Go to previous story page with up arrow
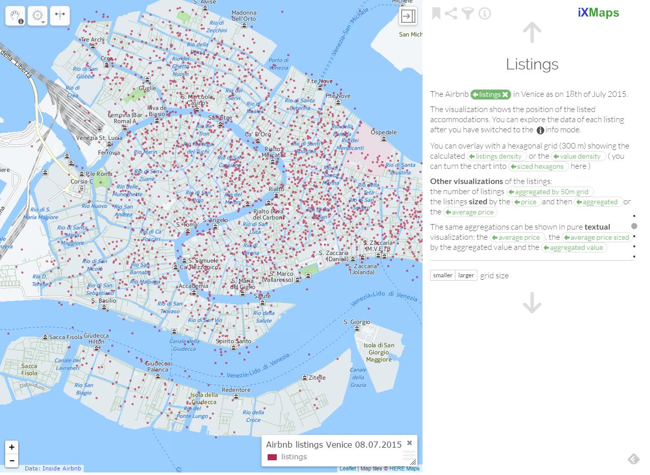The width and height of the screenshot is (650, 475). 532,32
